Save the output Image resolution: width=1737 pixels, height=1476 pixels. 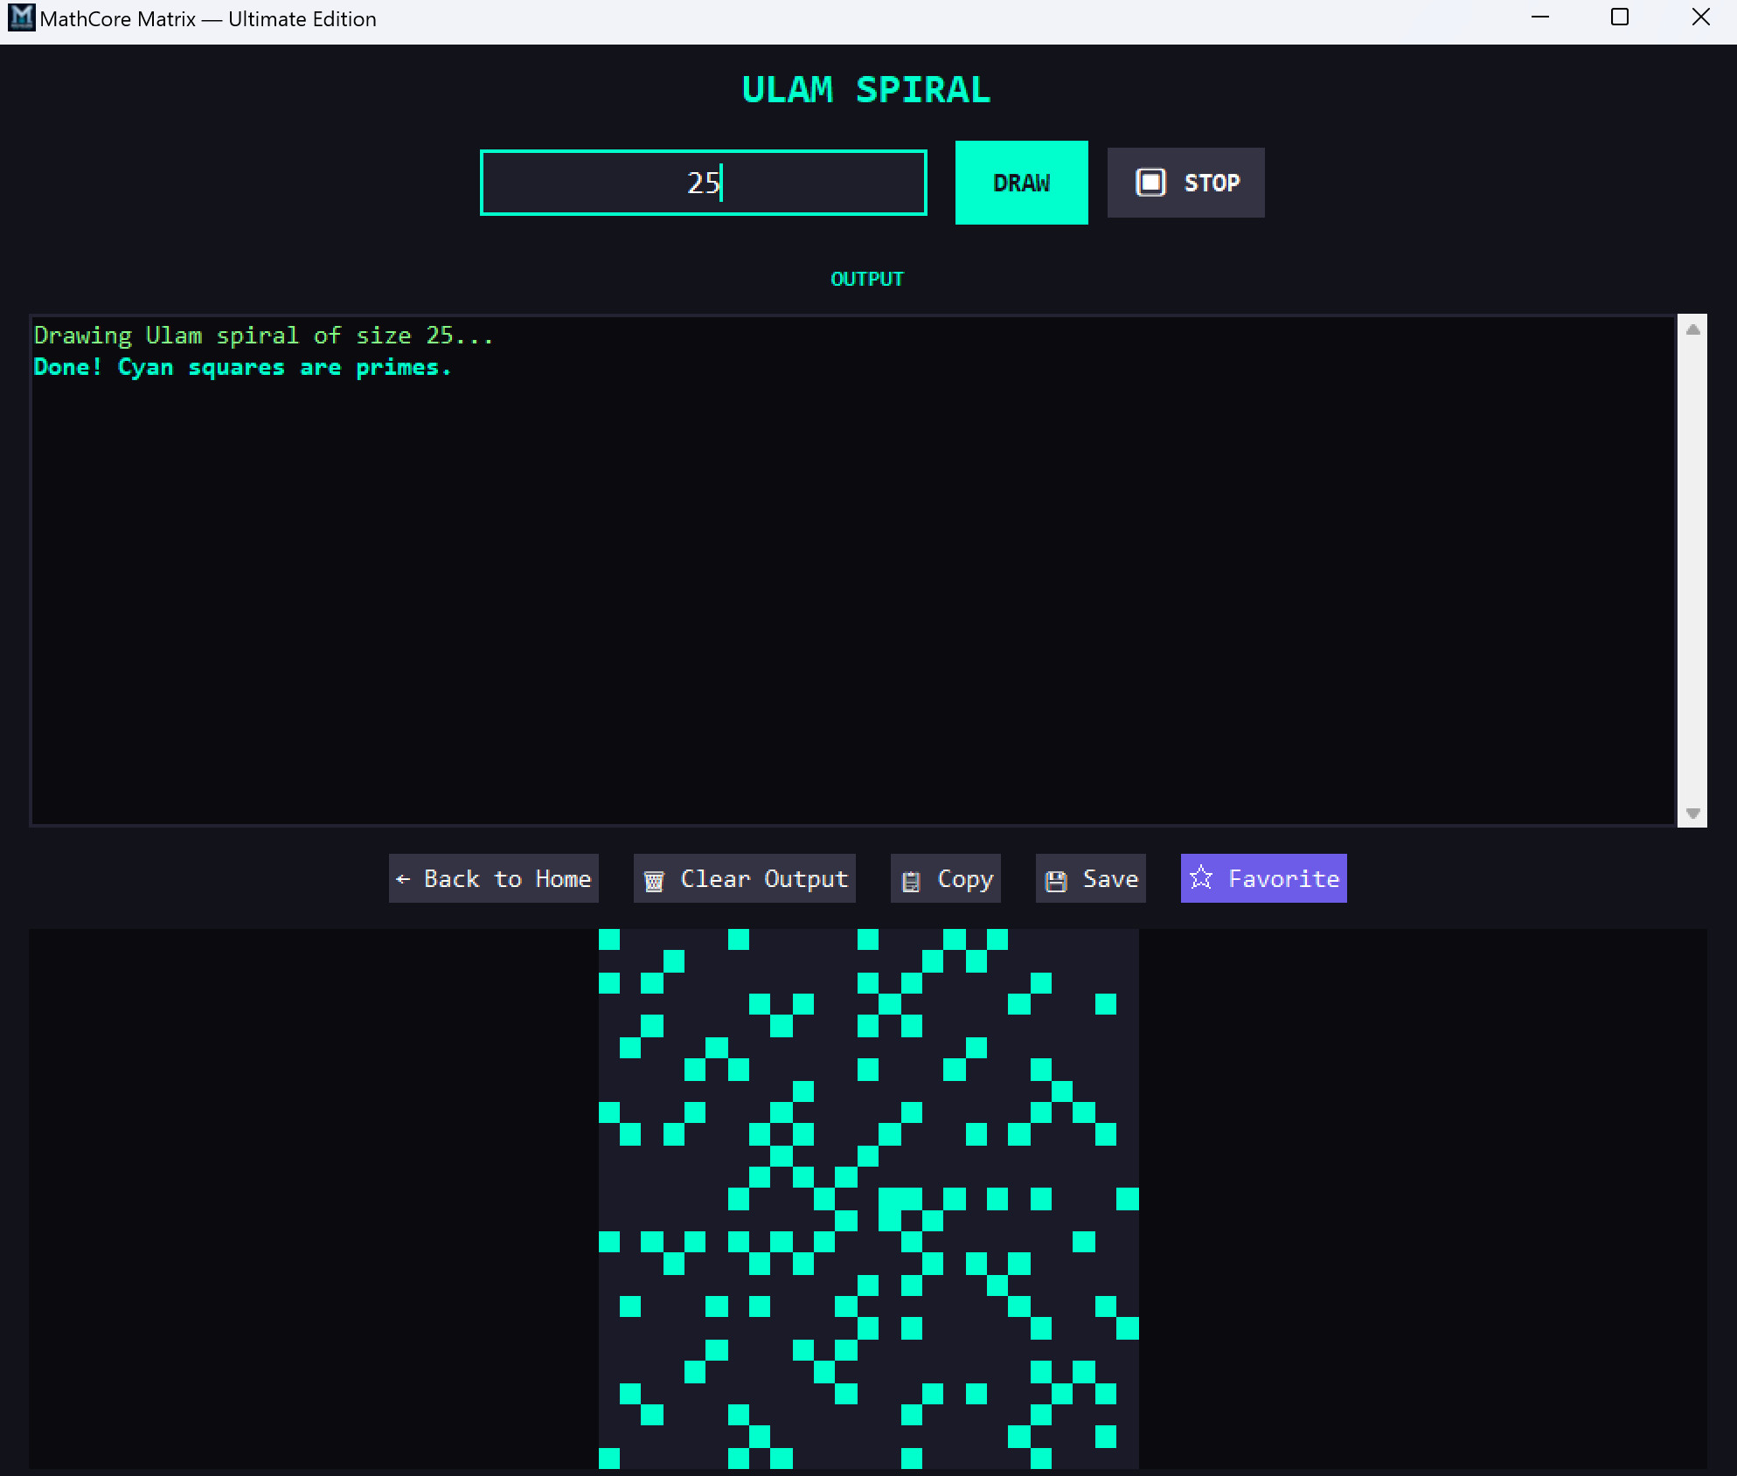click(x=1091, y=878)
